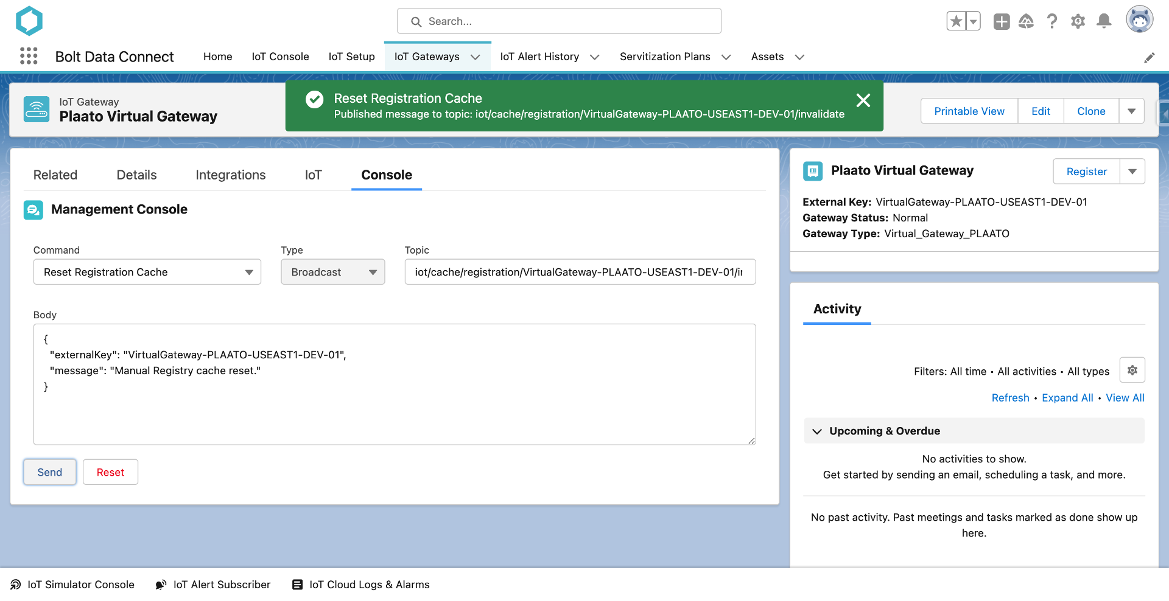The width and height of the screenshot is (1169, 601).
Task: Open the Global Actions plus icon
Action: coord(1002,21)
